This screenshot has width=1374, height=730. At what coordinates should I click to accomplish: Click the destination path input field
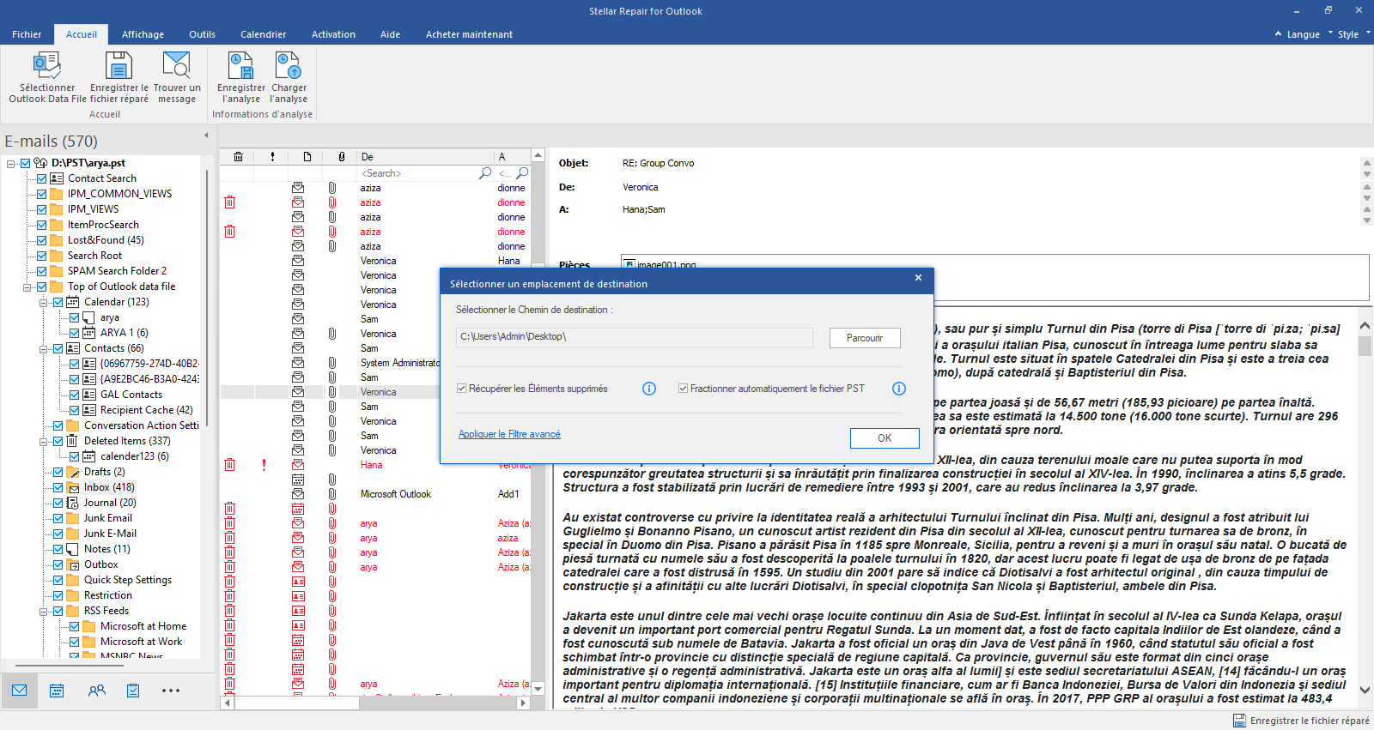tap(635, 337)
